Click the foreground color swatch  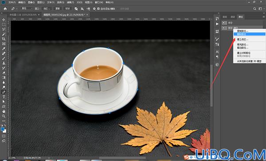point(3,129)
